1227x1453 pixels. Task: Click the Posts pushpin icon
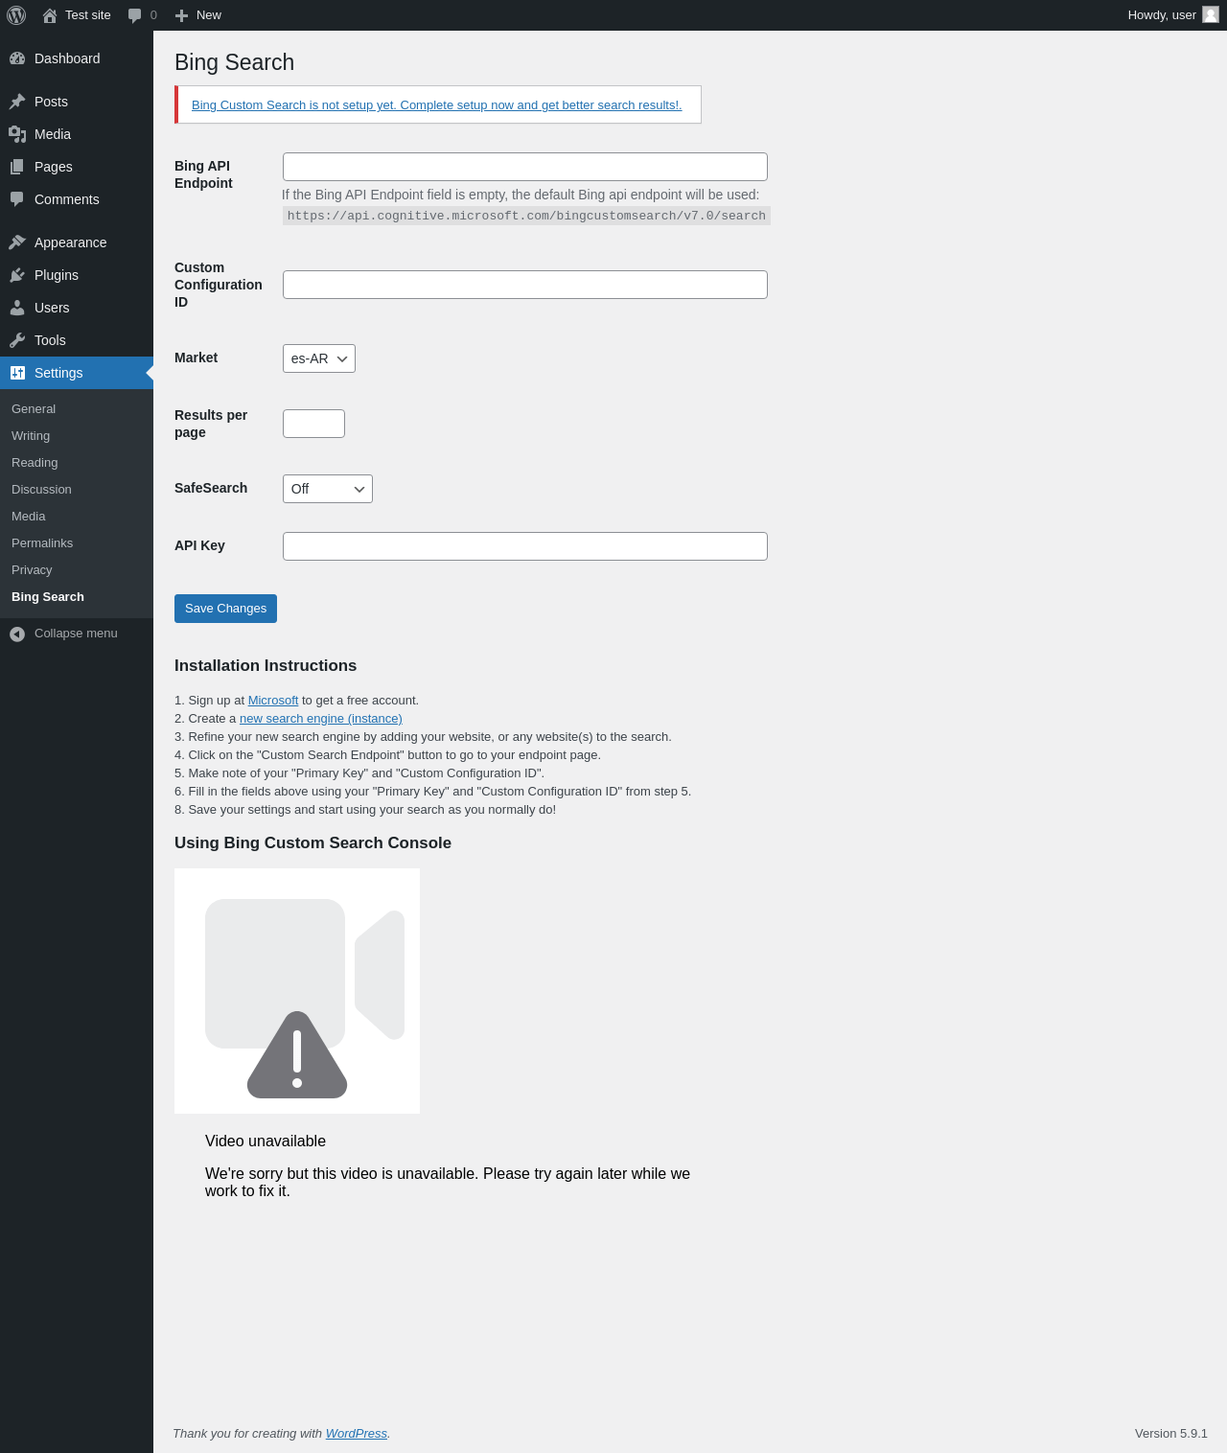(x=17, y=102)
